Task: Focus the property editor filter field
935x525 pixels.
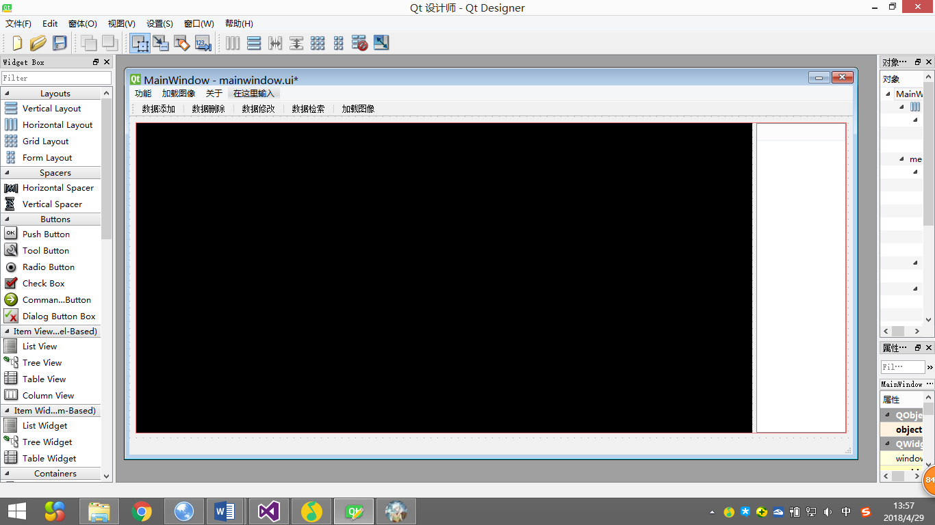Action: pyautogui.click(x=903, y=367)
